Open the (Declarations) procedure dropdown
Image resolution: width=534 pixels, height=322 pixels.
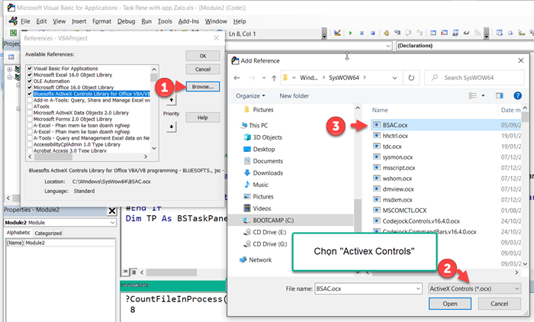pos(465,46)
